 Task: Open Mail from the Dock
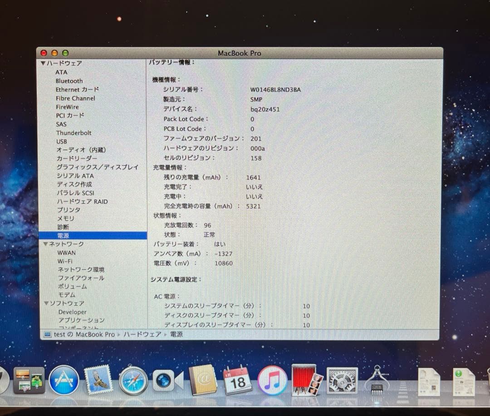98,381
